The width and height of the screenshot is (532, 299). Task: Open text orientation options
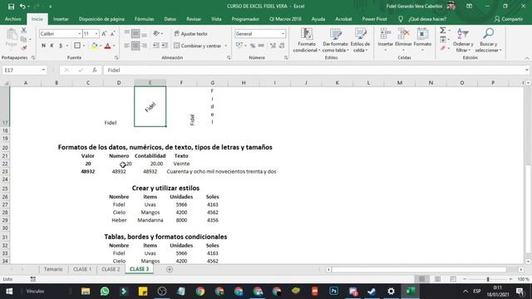pos(157,33)
